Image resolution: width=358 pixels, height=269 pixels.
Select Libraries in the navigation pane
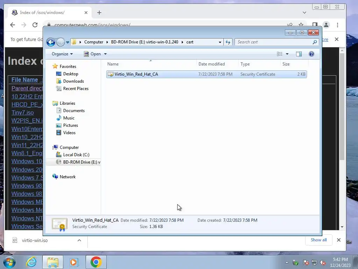click(x=67, y=103)
